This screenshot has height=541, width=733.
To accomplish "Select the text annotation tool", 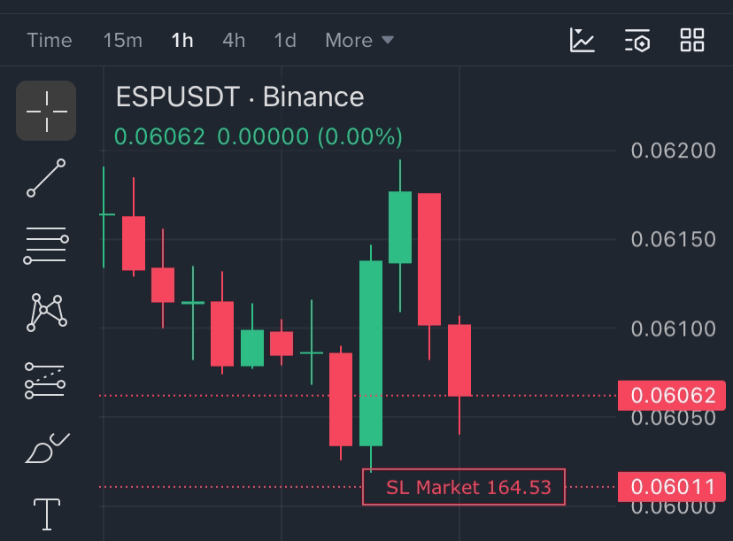I will coord(47,514).
